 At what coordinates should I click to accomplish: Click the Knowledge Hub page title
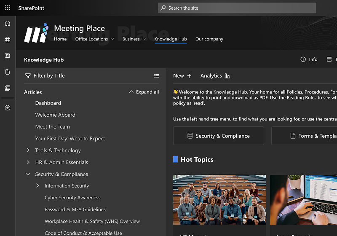[44, 60]
